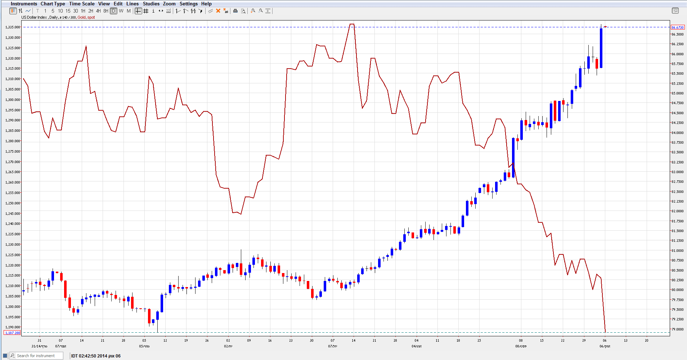Print the chart using printer icon
Screen dimensions: 687x360
[x=235, y=11]
